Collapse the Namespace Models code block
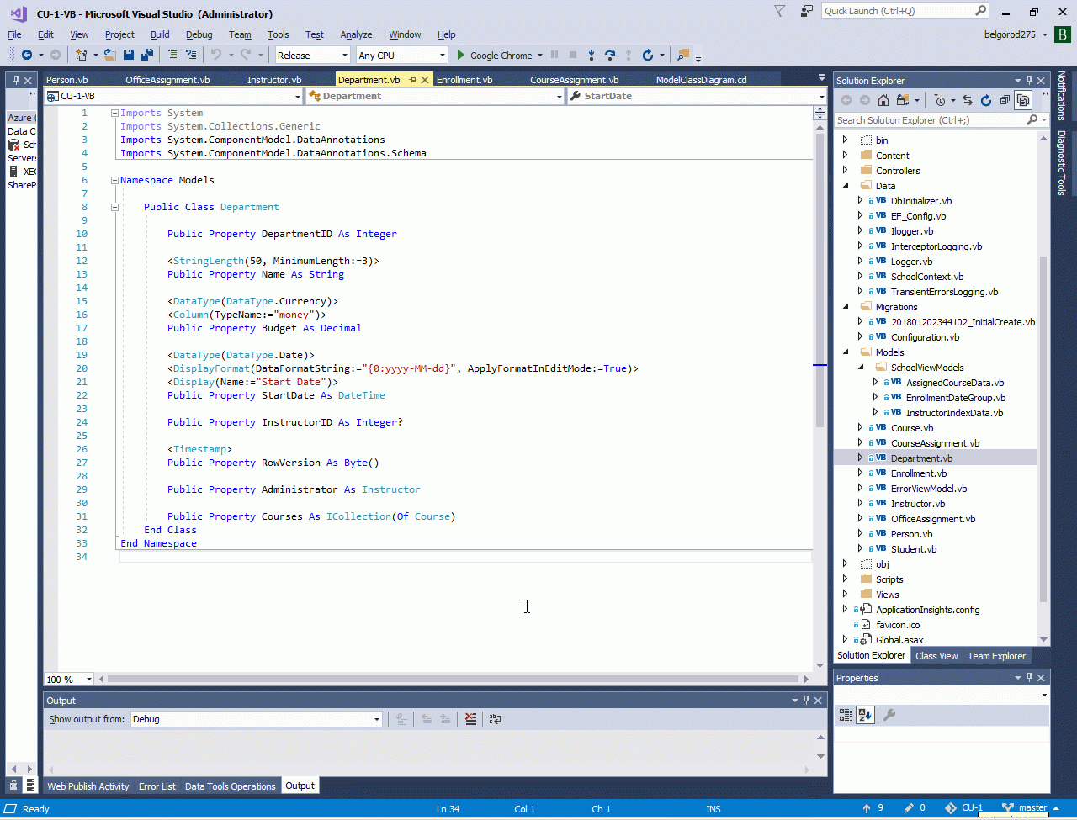The image size is (1077, 820). coord(114,180)
